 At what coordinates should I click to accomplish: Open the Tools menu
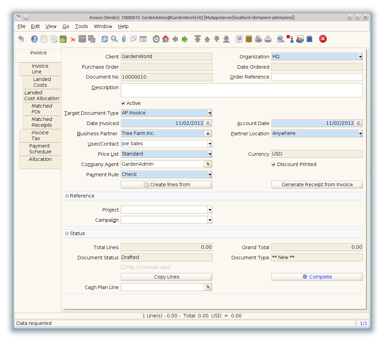(x=81, y=26)
